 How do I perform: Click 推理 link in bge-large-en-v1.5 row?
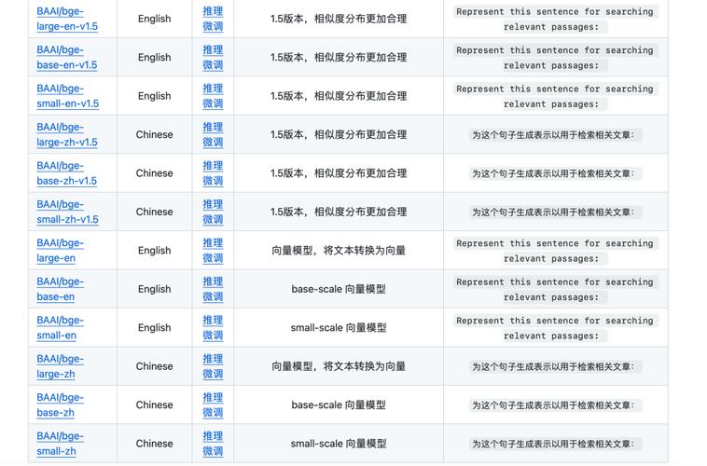click(213, 11)
